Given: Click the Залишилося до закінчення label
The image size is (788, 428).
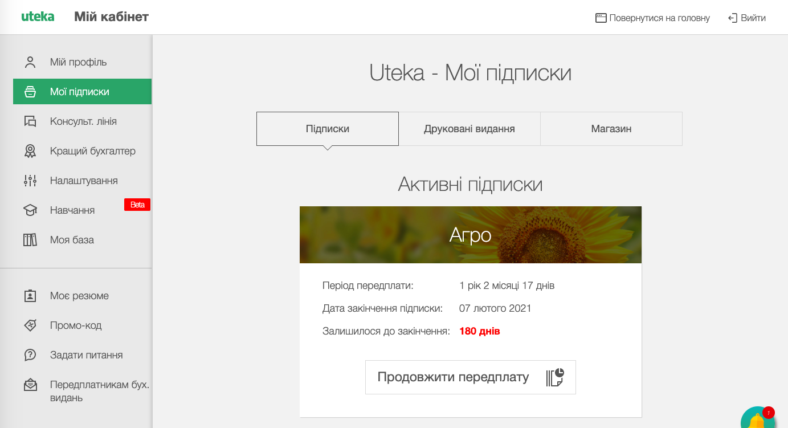Looking at the screenshot, I should (x=386, y=331).
